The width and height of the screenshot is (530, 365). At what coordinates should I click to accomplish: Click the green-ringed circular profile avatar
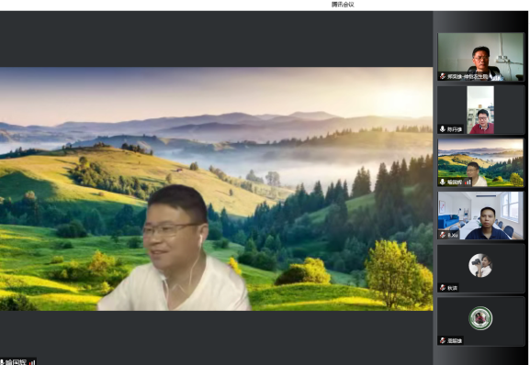pos(480,318)
